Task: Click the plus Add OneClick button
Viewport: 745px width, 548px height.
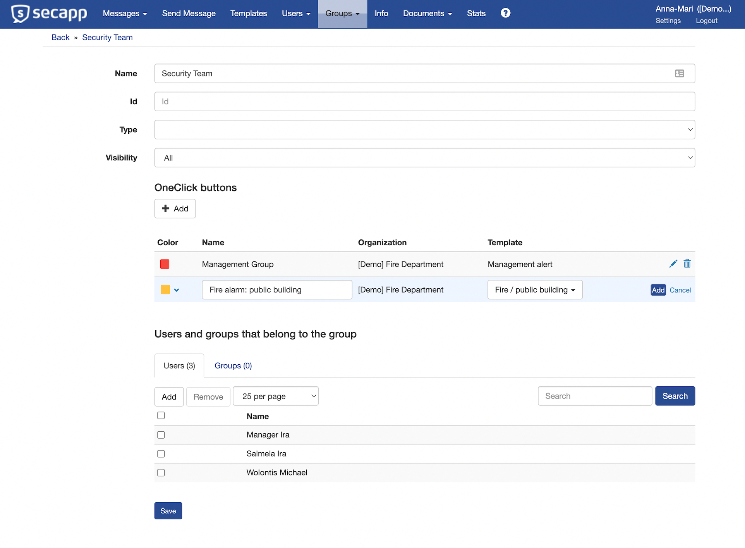Action: [x=175, y=209]
